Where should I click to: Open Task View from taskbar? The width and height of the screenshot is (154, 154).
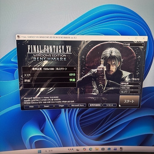click(x=78, y=150)
